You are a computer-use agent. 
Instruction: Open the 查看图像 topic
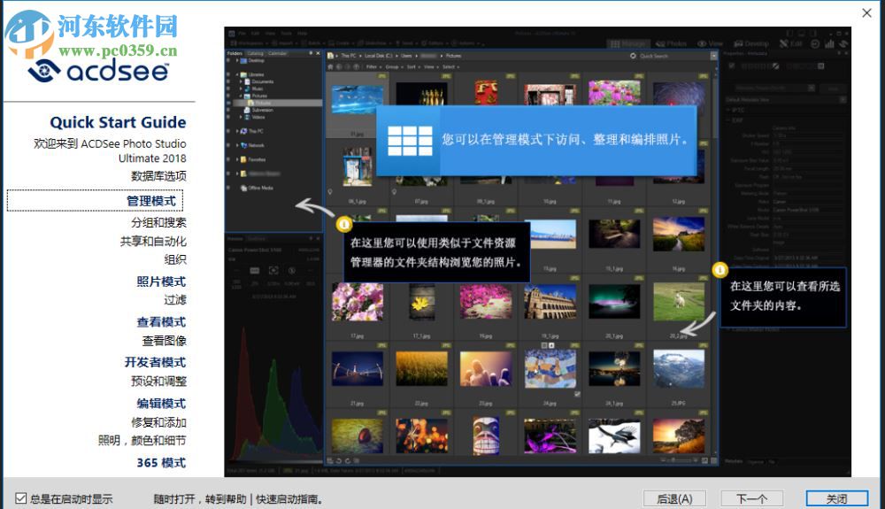tap(165, 341)
